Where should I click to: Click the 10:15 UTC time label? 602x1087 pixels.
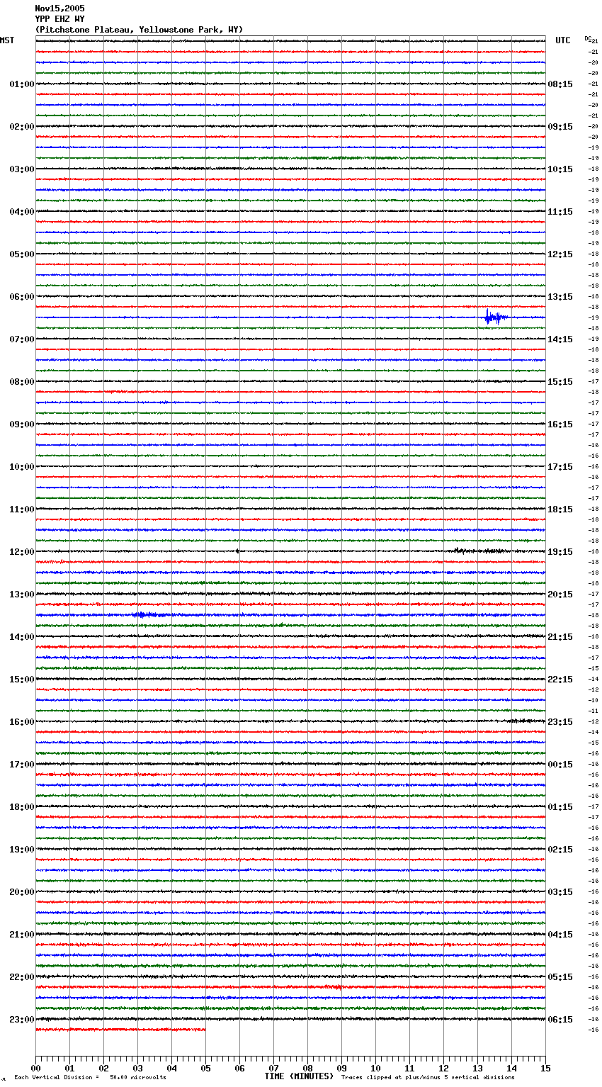[560, 169]
